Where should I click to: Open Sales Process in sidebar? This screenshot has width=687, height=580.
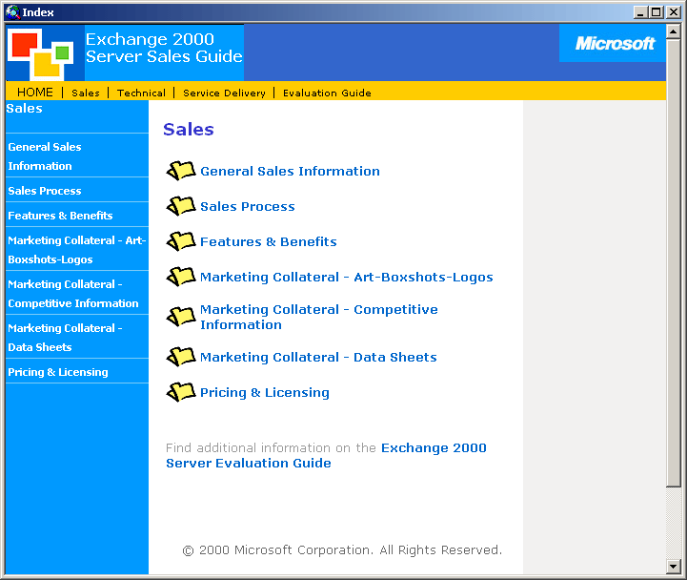pos(45,191)
